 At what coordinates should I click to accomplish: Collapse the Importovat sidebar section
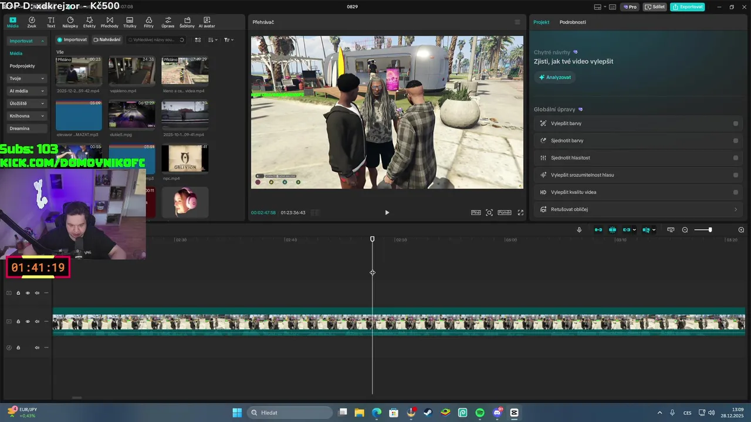pyautogui.click(x=42, y=41)
